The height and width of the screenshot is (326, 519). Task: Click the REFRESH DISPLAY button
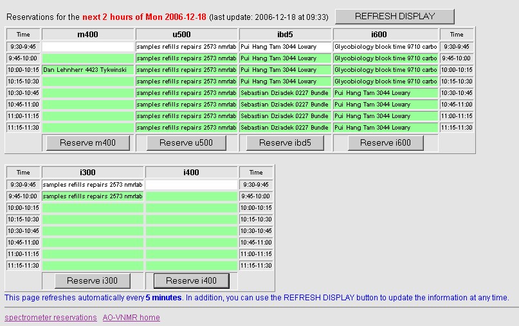pyautogui.click(x=394, y=17)
